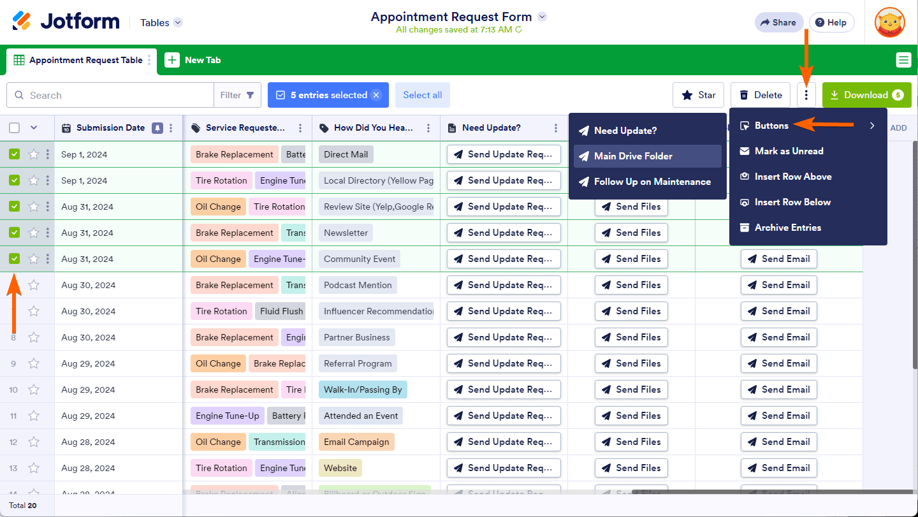Expand the Buttons submenu
918x517 pixels.
click(808, 126)
